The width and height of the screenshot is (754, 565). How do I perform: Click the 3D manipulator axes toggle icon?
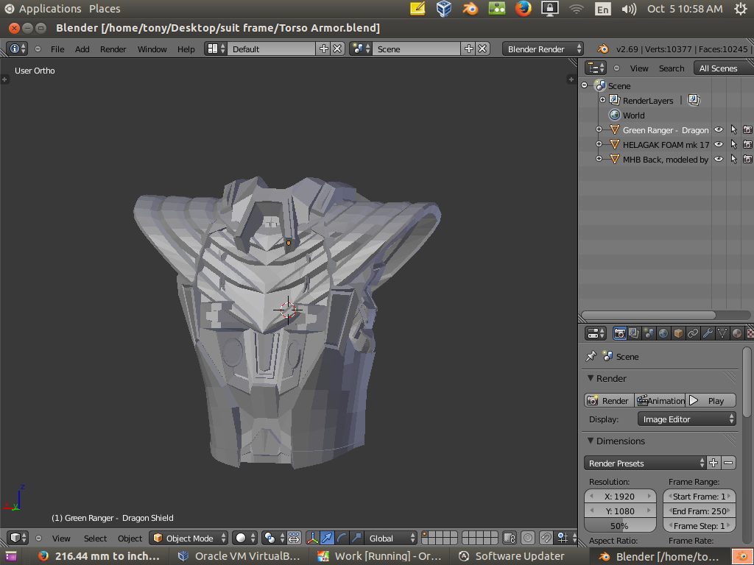pyautogui.click(x=312, y=538)
